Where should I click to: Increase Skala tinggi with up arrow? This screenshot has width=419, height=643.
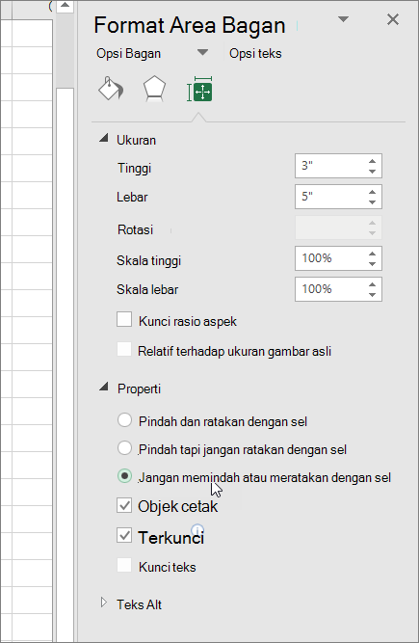372,254
